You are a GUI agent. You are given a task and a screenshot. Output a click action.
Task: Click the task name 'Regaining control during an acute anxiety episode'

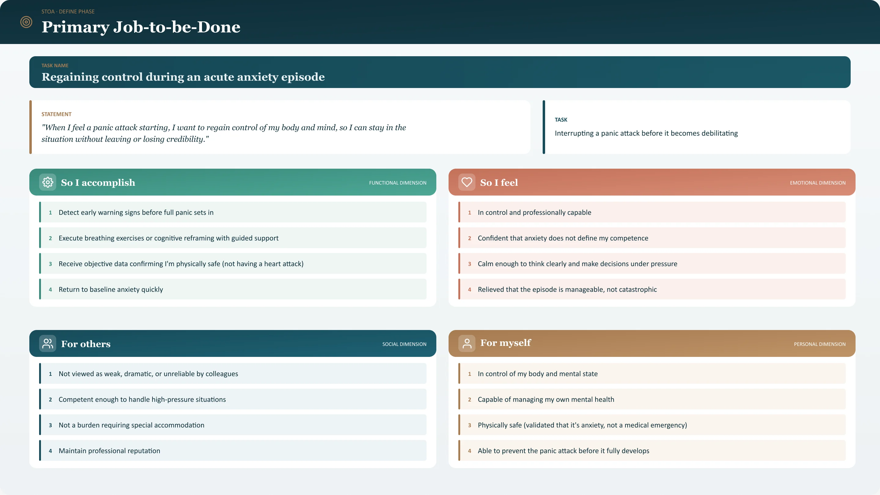click(183, 77)
